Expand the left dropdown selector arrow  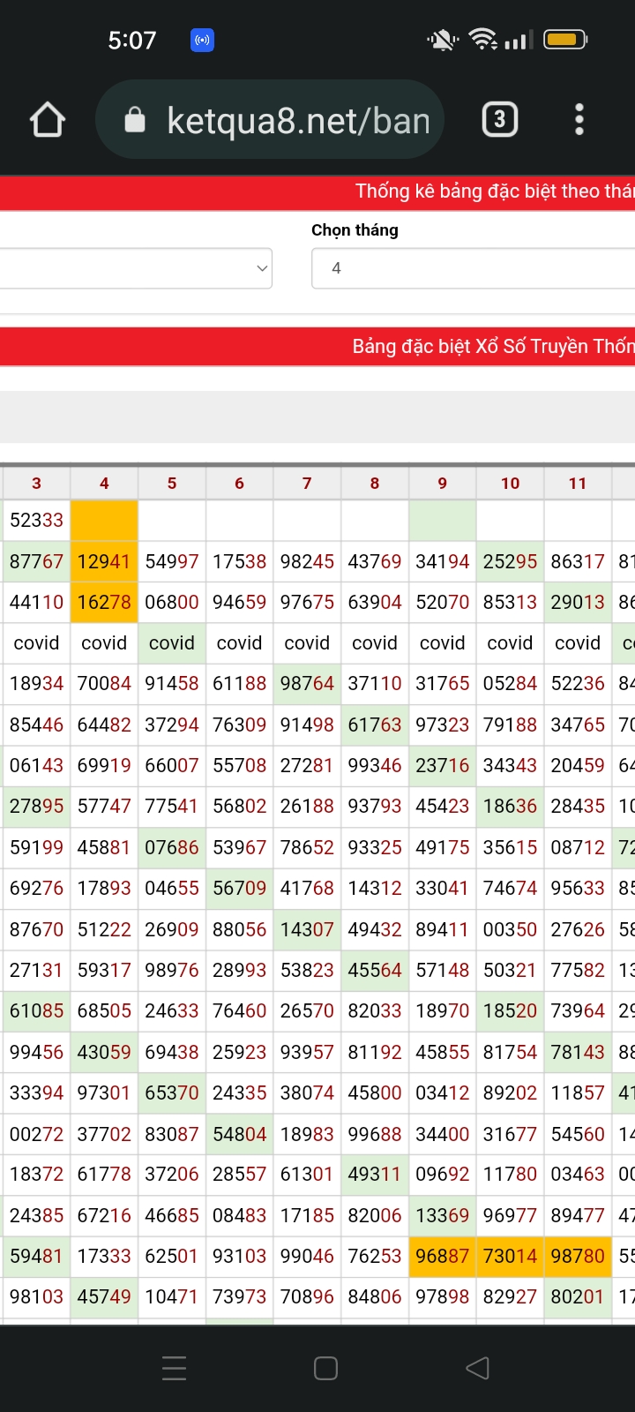(261, 268)
